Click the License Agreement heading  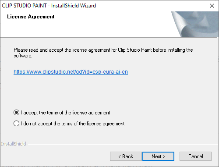31,17
